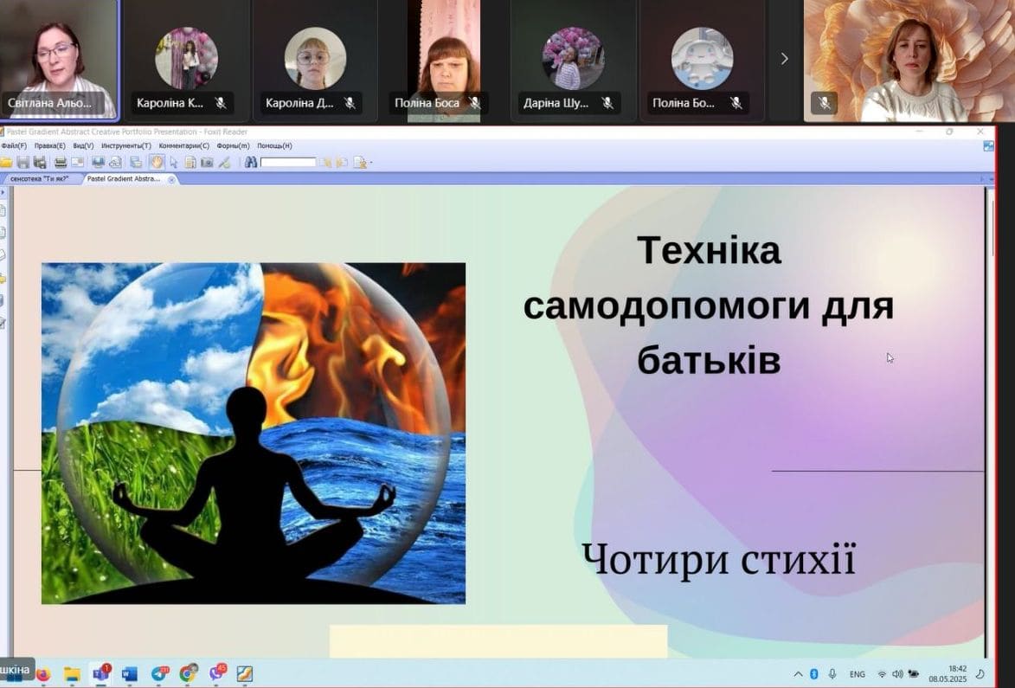This screenshot has width=1015, height=688.
Task: Switch to the сенсотека "Ти як?" tab
Action: pyautogui.click(x=40, y=179)
